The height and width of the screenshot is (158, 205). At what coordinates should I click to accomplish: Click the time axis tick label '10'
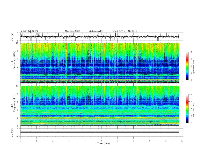(182, 141)
